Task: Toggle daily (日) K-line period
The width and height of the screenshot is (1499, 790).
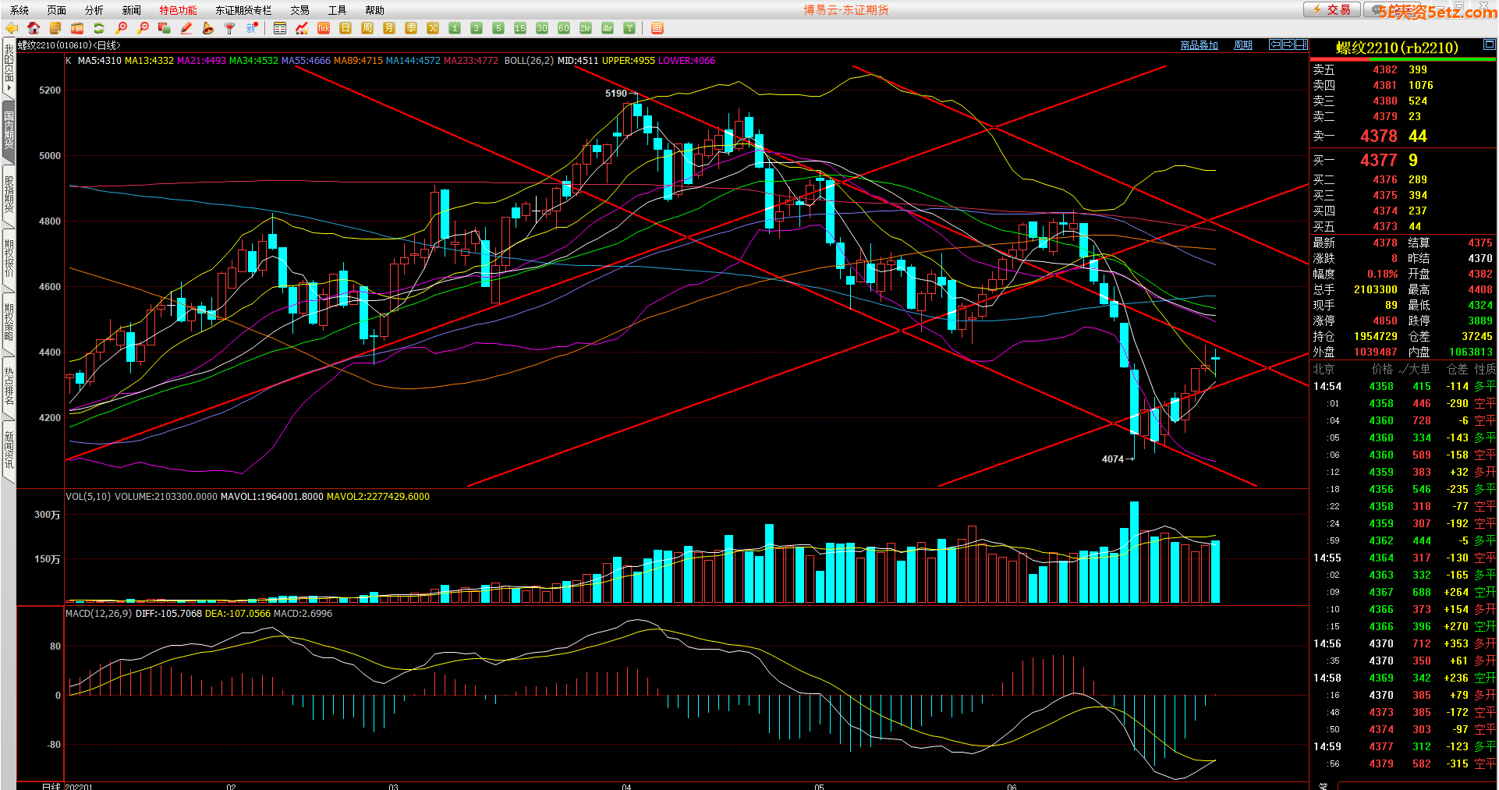Action: 346,28
